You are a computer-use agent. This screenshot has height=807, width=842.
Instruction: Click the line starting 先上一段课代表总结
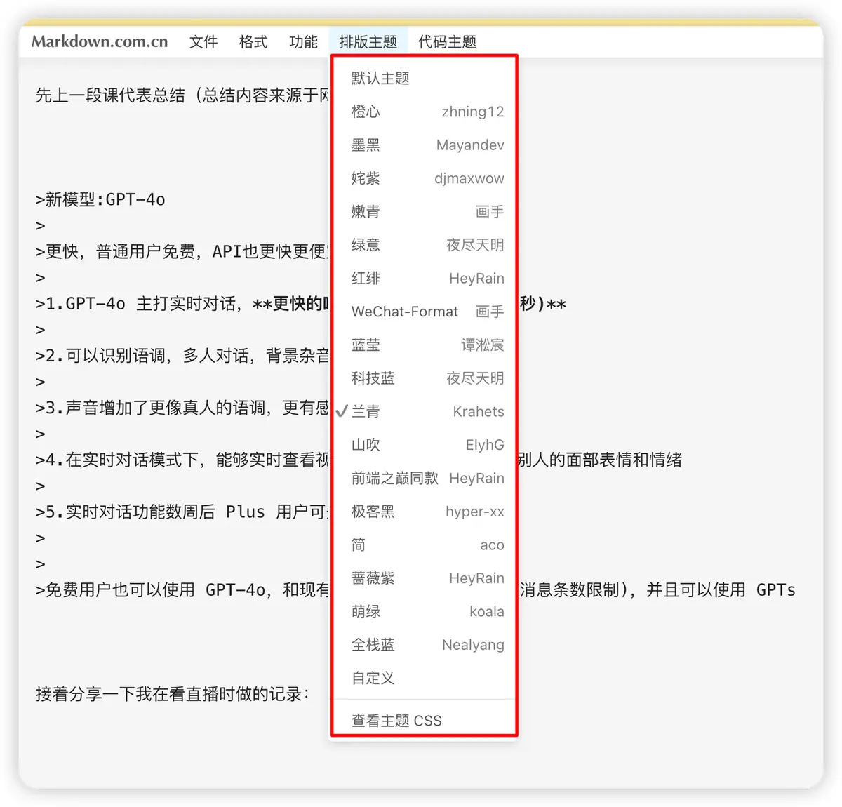point(182,95)
